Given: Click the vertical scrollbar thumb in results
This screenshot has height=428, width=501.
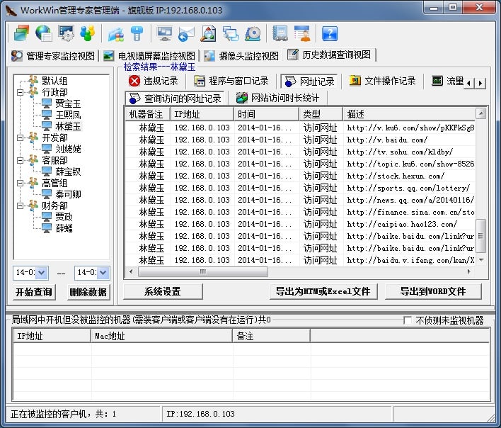Looking at the screenshot, I should [x=480, y=236].
